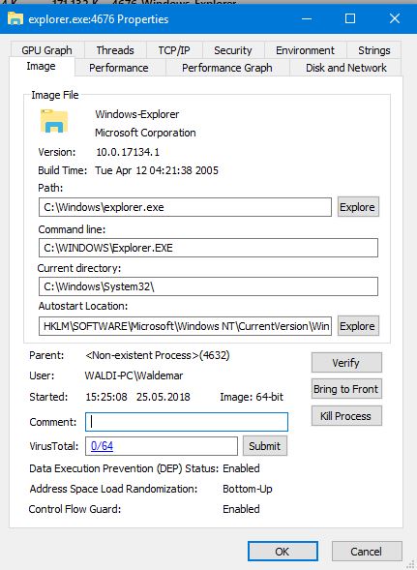Click the Windows-Explorer description text
Viewport: 417px width, 570px height.
(137, 114)
